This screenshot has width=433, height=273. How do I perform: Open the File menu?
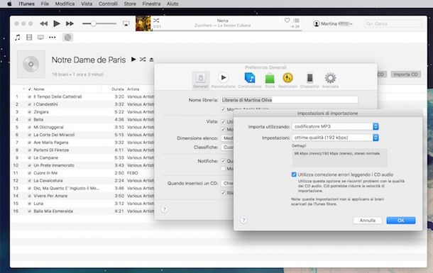click(45, 4)
